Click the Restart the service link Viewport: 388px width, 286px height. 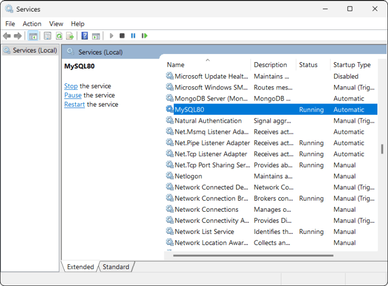coord(74,104)
